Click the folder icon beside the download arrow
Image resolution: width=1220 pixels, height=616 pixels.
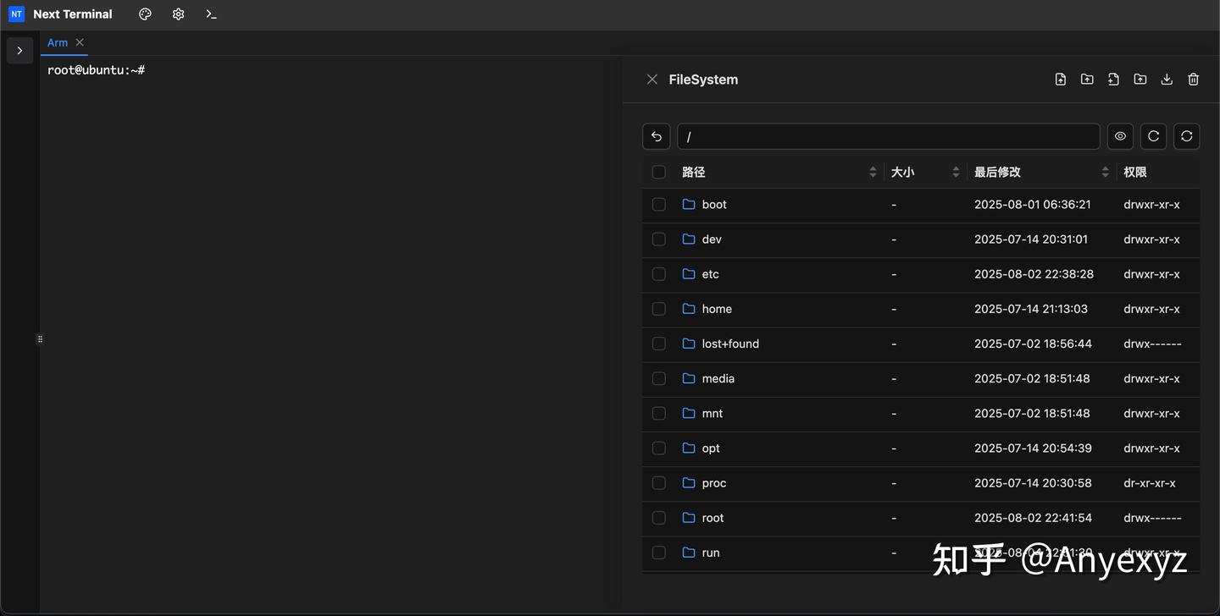(x=1140, y=80)
